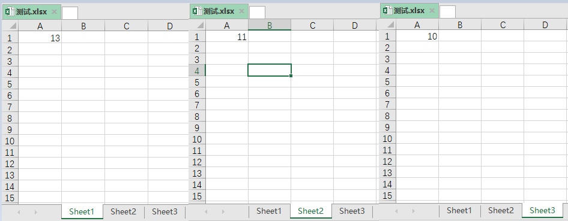The image size is (568, 221).
Task: Click the Excel file icon in the 测试.xlsx tab above the cell showing 10
Action: tap(388, 10)
